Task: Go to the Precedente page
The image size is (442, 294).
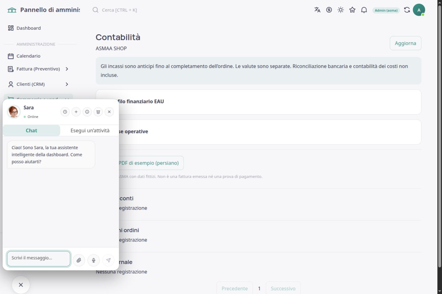Action: coord(234,288)
